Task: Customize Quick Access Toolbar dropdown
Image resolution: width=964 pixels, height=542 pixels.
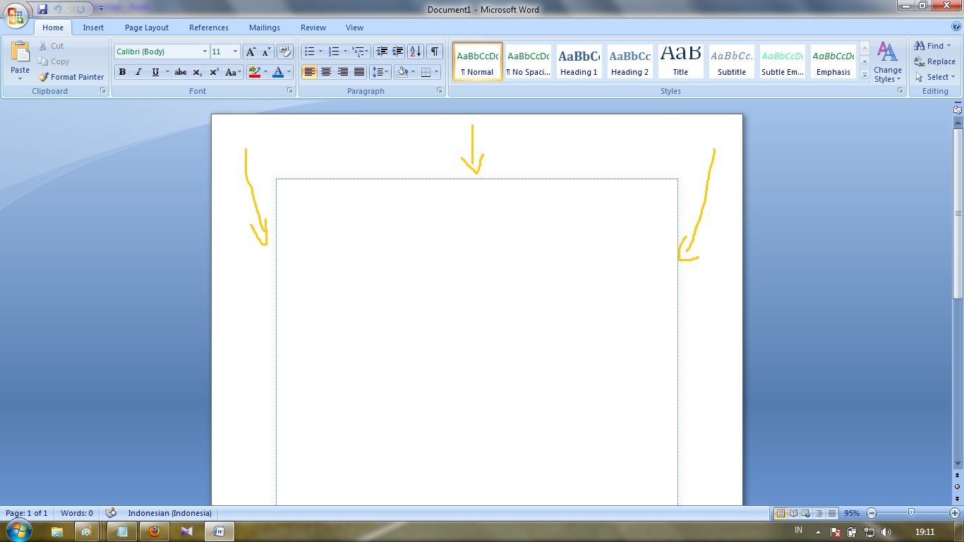Action: (x=101, y=9)
